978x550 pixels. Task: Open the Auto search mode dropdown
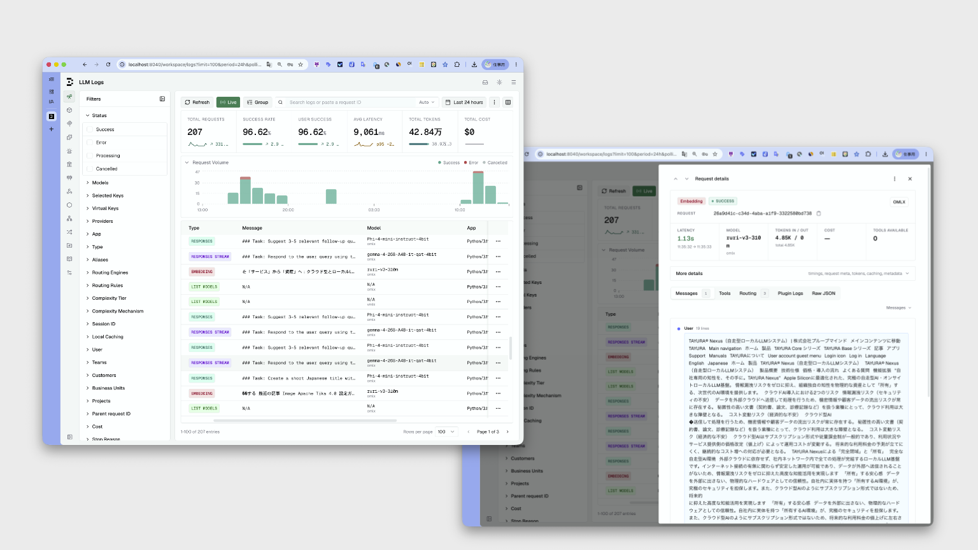point(427,102)
